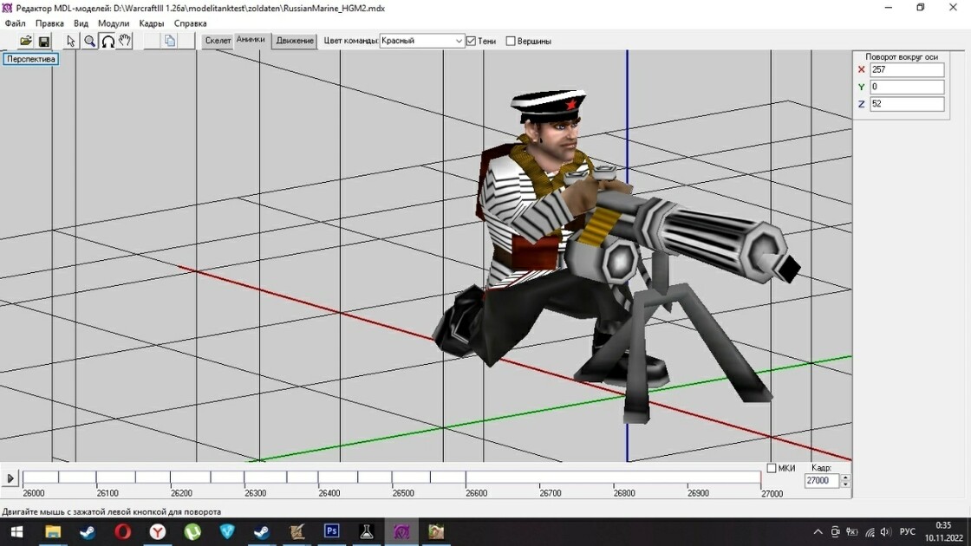The height and width of the screenshot is (546, 971).
Task: Open Photoshop from the taskbar
Action: pos(332,531)
